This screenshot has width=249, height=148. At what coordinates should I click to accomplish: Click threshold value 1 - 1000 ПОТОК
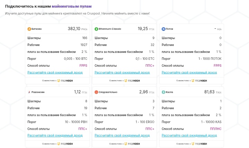pyautogui.click(x=210, y=59)
